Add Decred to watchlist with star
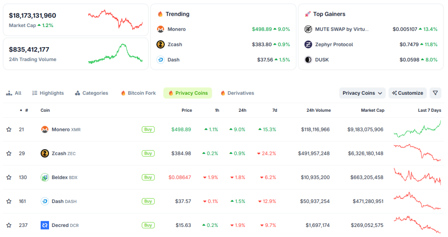The width and height of the screenshot is (448, 237). pyautogui.click(x=9, y=225)
